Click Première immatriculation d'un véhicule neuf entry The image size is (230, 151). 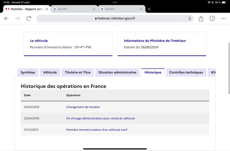[x=97, y=130]
